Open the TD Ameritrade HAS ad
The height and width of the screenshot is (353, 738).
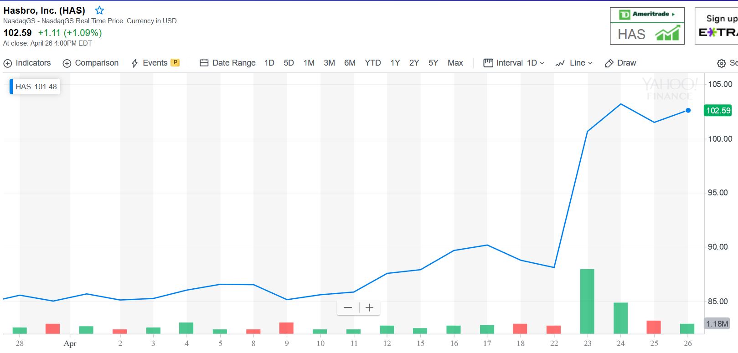point(647,26)
